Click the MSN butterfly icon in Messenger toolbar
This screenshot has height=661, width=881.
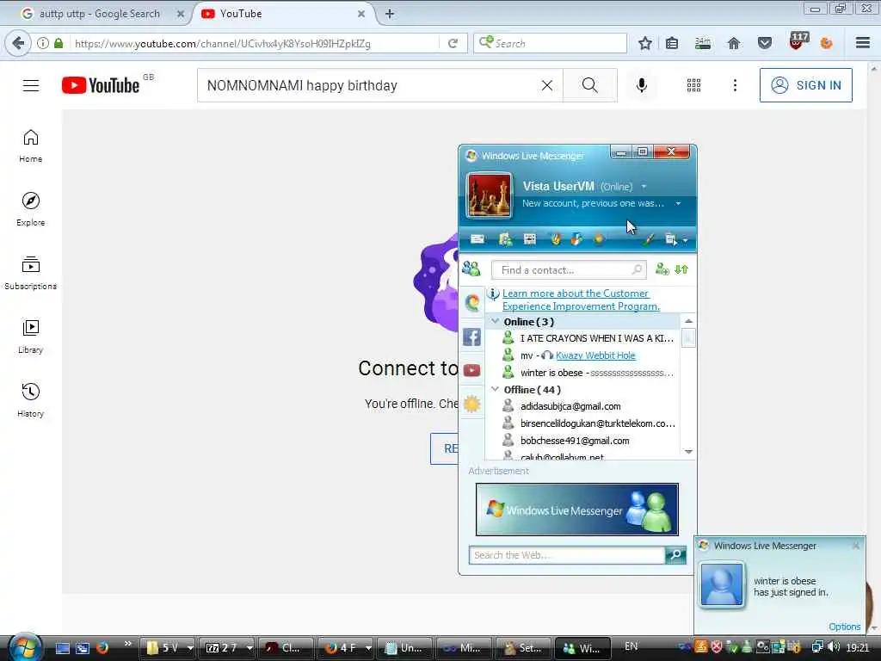pyautogui.click(x=556, y=239)
